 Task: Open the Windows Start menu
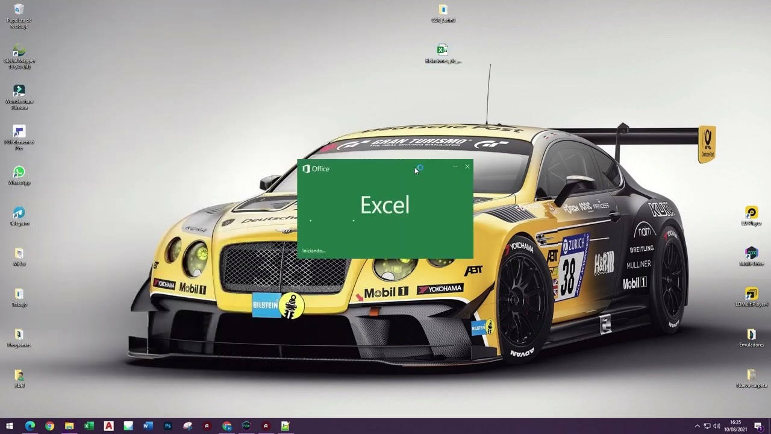point(10,426)
